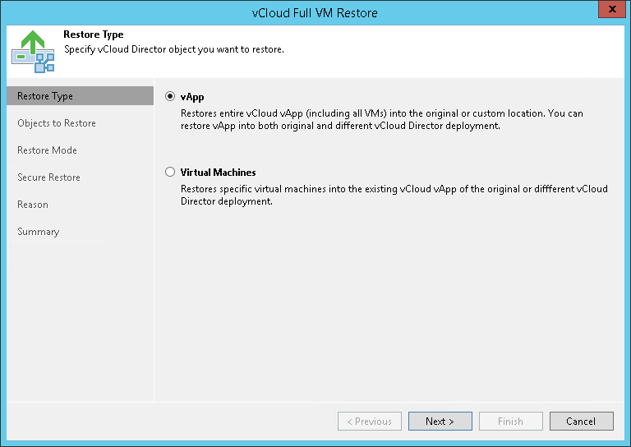
Task: Click the 'Specify vCloud Director object' subtitle text
Action: point(174,49)
